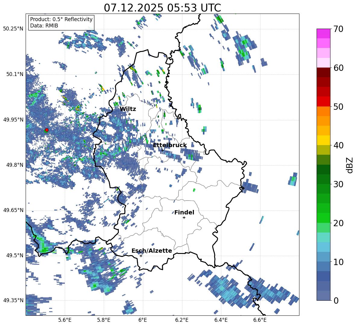
Task: Click the dBZ colorbar axis label
Action: 350,165
